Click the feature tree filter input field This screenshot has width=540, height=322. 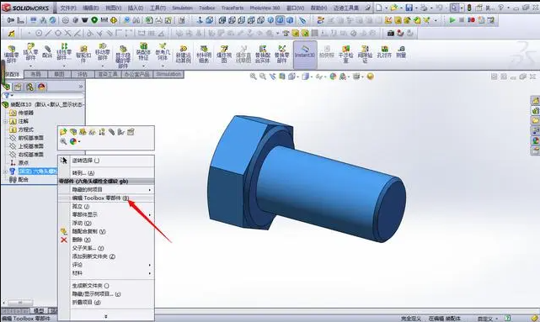[44, 96]
